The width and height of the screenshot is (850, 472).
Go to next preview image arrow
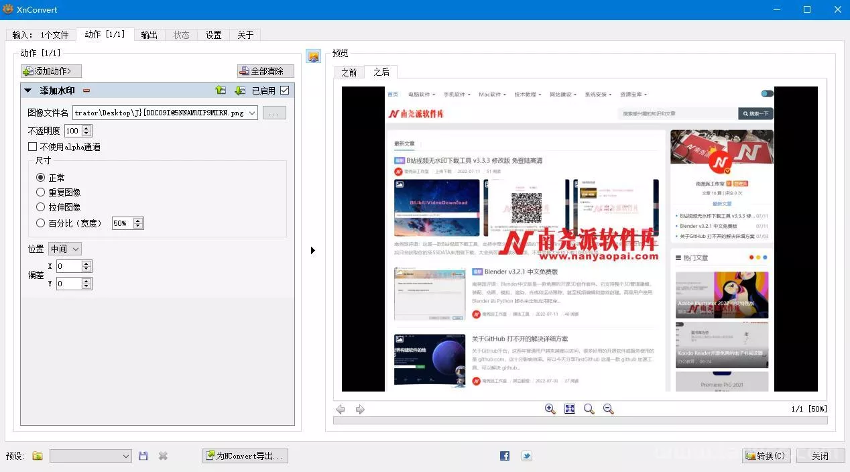[x=360, y=409]
